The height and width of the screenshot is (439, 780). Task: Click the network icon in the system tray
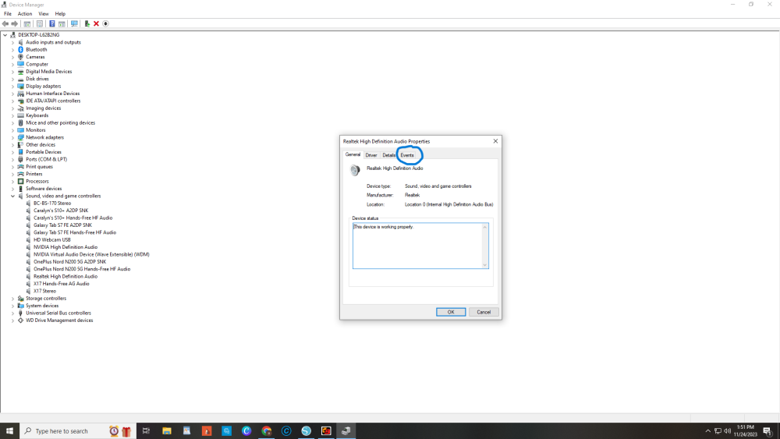(718, 431)
